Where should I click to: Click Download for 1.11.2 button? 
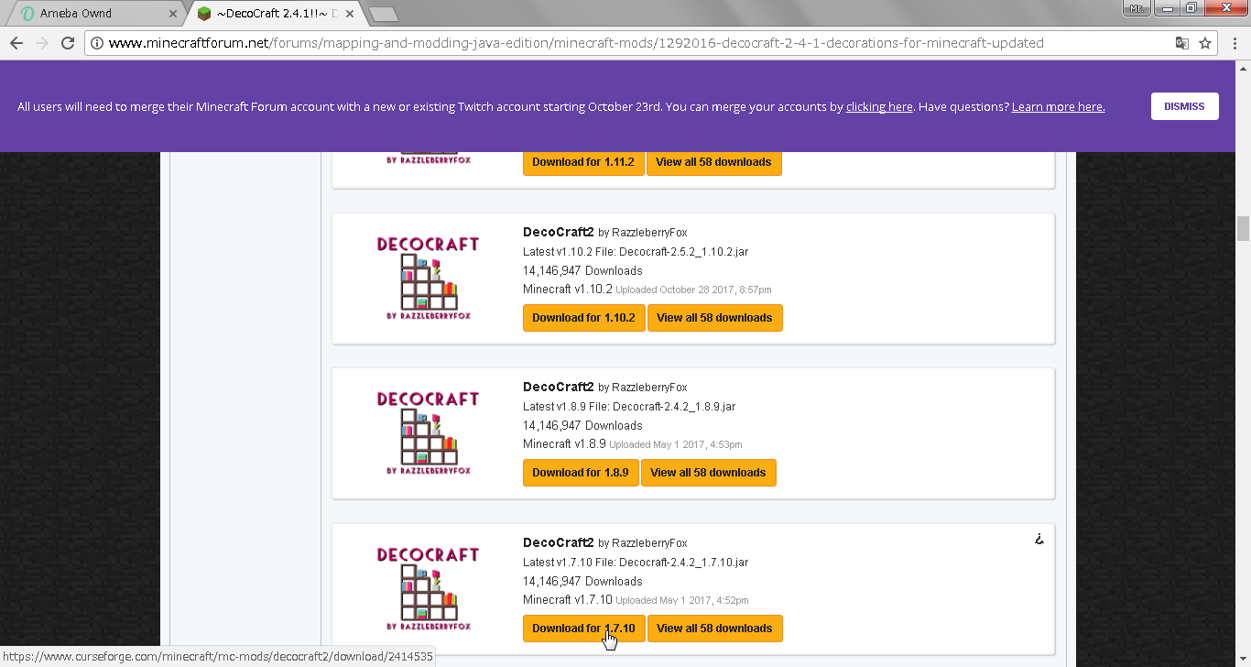(583, 162)
